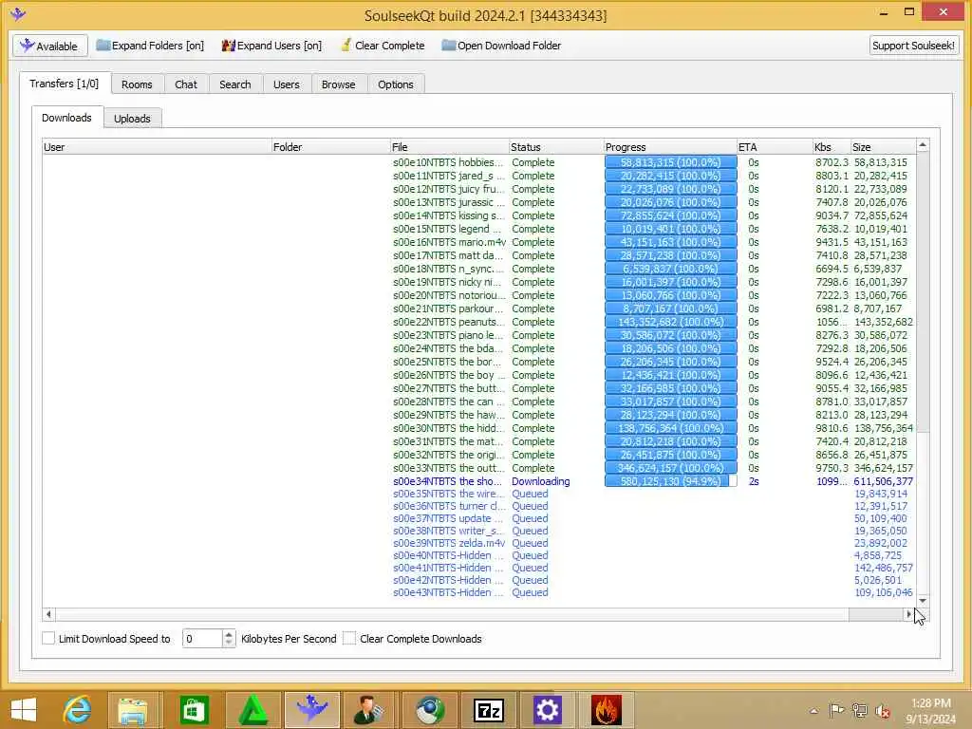
Task: Launch Internet Explorer from taskbar
Action: click(78, 710)
